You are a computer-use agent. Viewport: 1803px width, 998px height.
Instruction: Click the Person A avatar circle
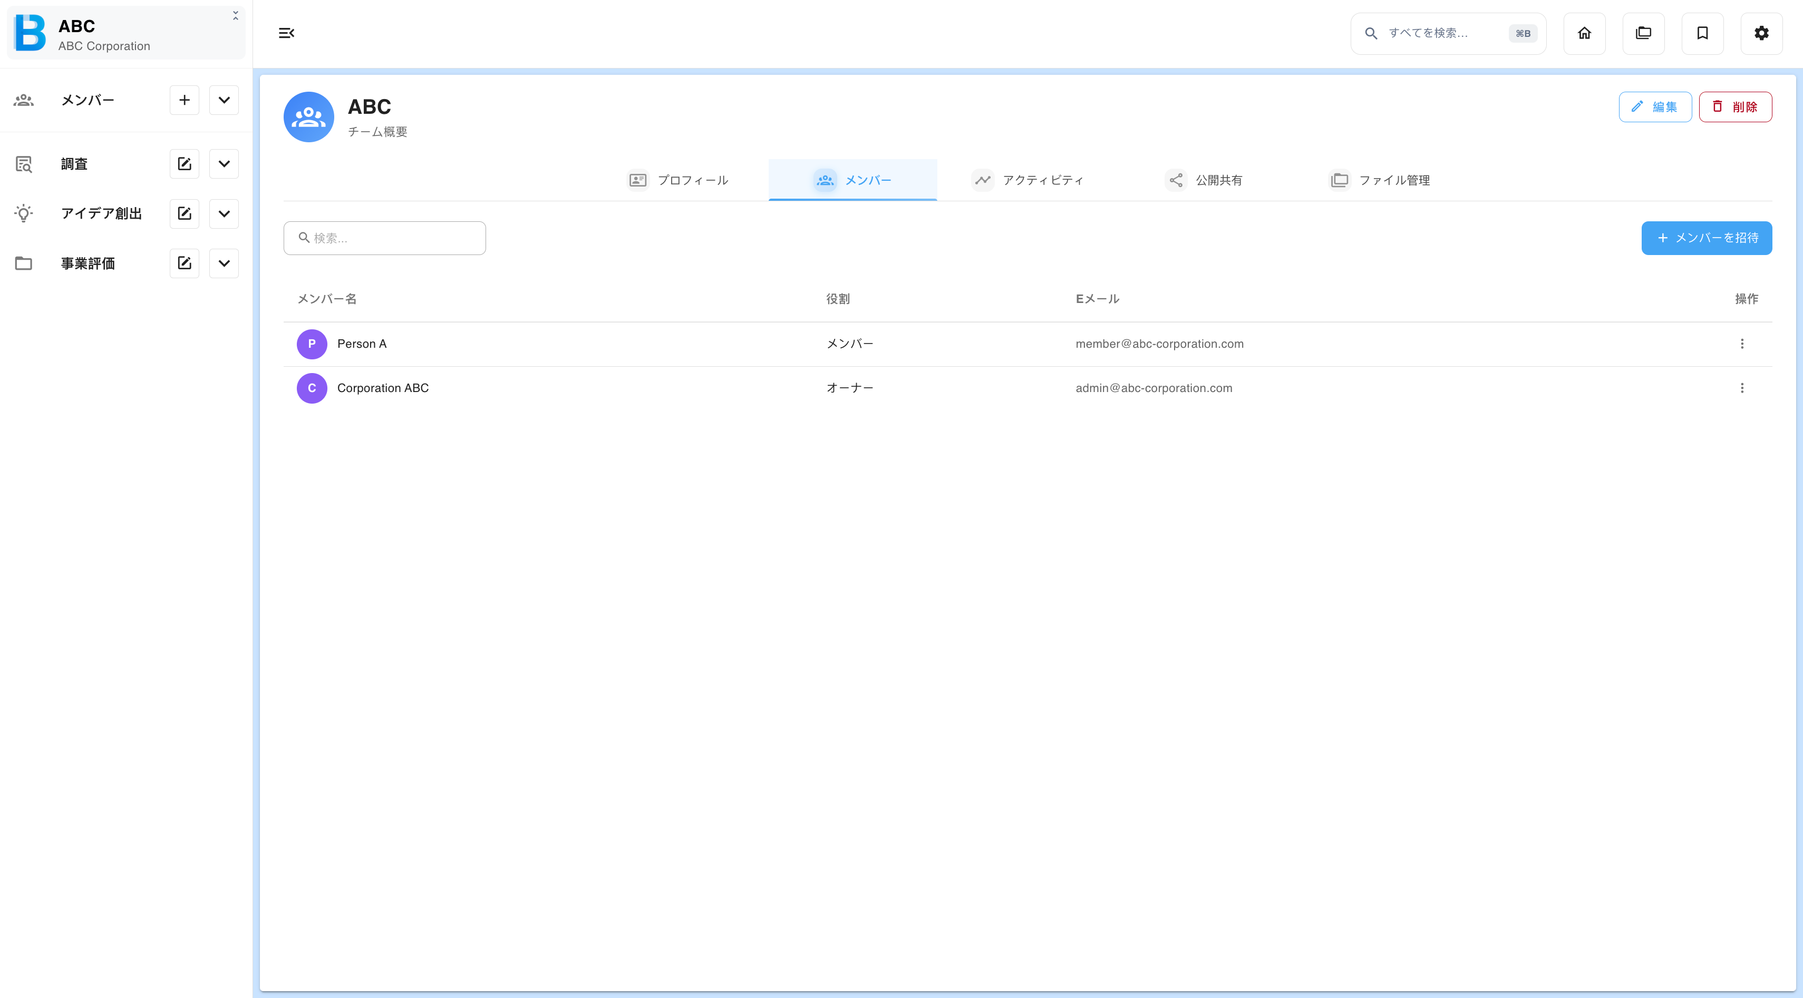click(x=312, y=344)
